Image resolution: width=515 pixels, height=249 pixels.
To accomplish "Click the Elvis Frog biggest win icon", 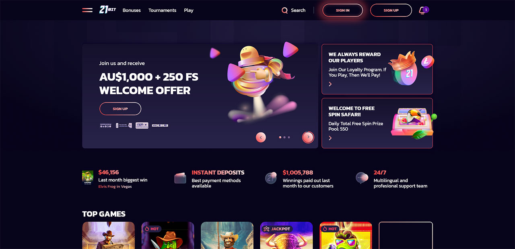I will tap(88, 177).
